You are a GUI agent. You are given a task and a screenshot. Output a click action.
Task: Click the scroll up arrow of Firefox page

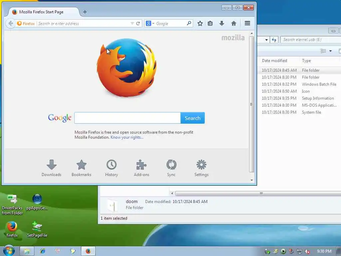click(x=252, y=34)
